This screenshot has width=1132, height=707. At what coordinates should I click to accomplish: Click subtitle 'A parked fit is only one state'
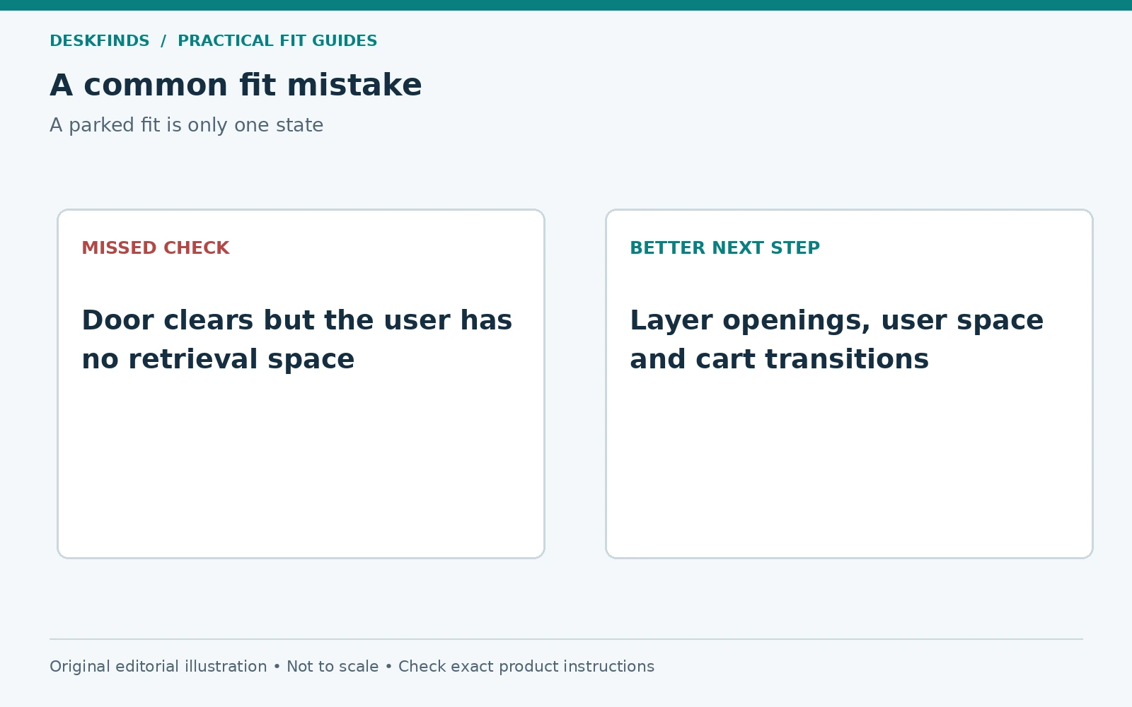186,125
